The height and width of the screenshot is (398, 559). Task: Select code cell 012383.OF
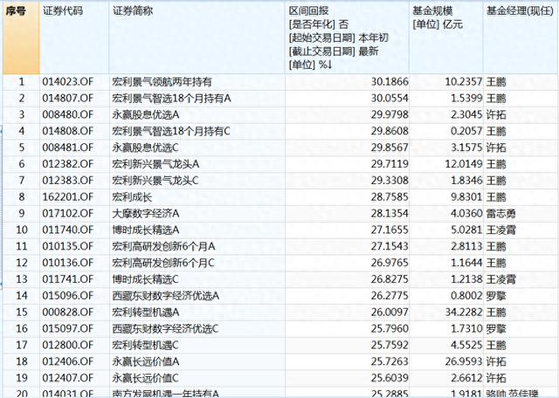[68, 181]
